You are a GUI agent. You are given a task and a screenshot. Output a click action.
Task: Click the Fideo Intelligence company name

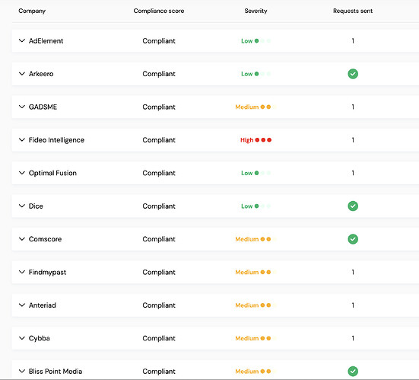point(56,140)
